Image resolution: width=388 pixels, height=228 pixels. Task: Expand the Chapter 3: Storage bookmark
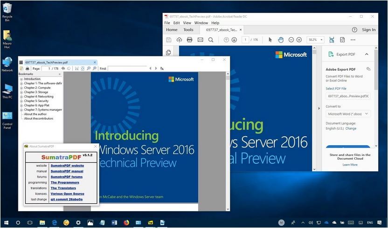point(21,93)
